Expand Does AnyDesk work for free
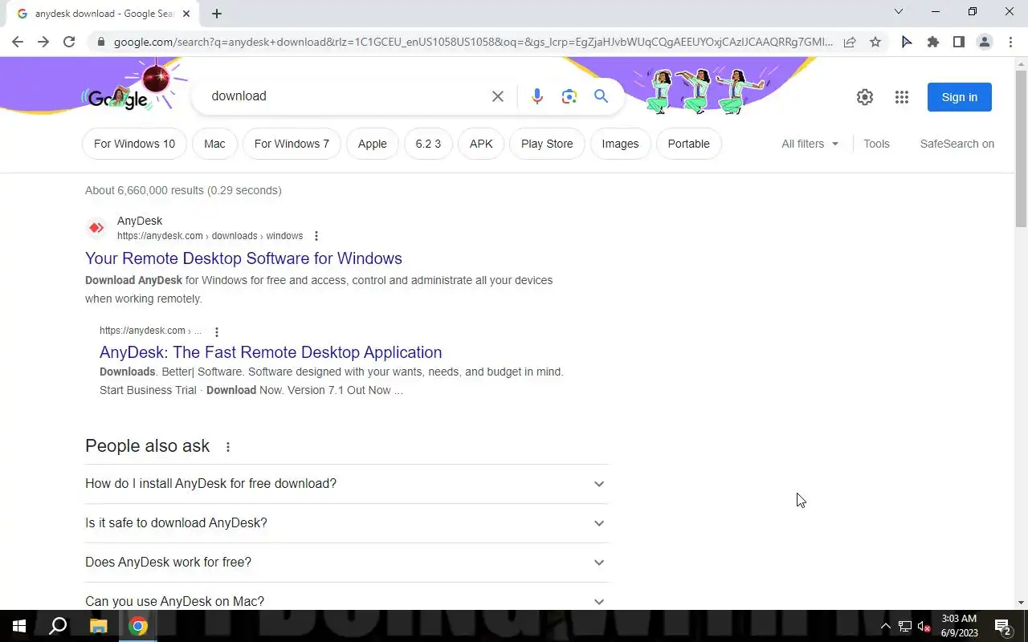The height and width of the screenshot is (642, 1028). (x=347, y=563)
